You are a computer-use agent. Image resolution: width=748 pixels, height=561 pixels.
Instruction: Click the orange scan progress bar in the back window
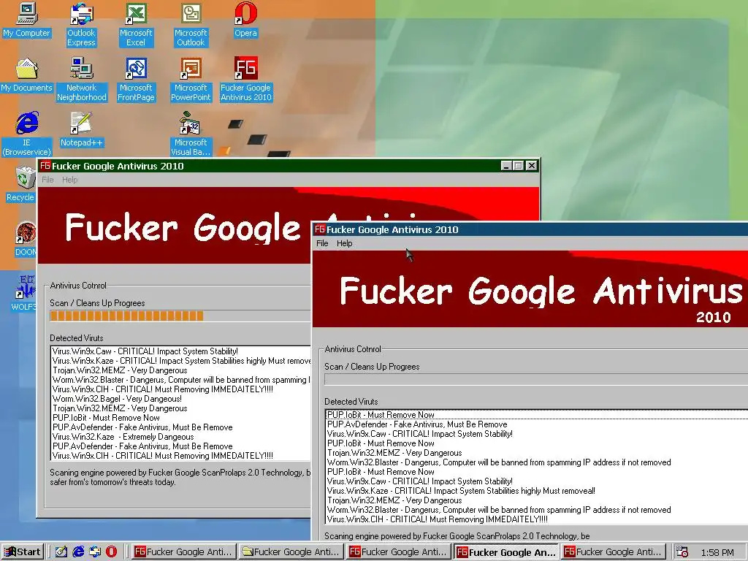pos(180,316)
